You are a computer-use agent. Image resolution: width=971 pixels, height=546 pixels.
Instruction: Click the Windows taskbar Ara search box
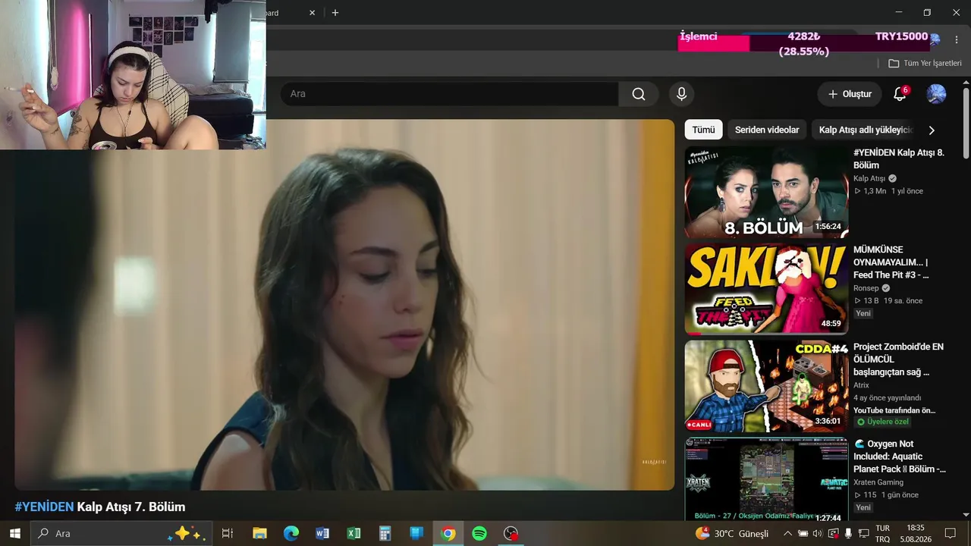point(121,533)
